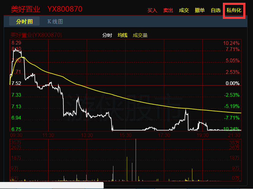253x189 pixels.
Task: Click the highlighted 私有化 button
Action: (234, 10)
